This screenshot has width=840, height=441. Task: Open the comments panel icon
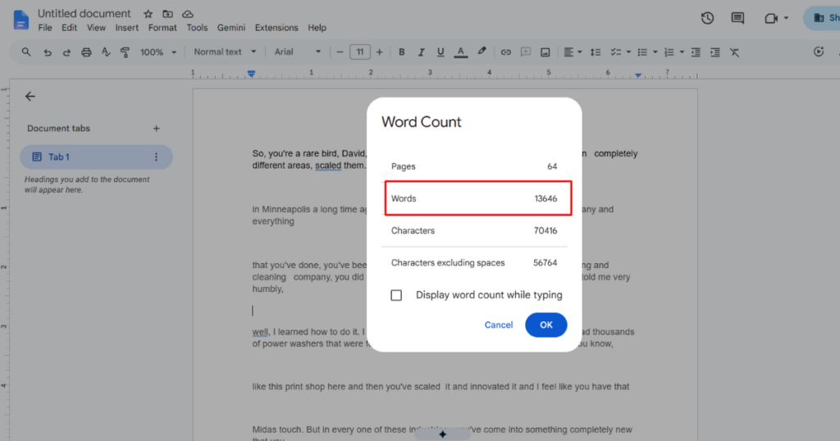point(737,18)
